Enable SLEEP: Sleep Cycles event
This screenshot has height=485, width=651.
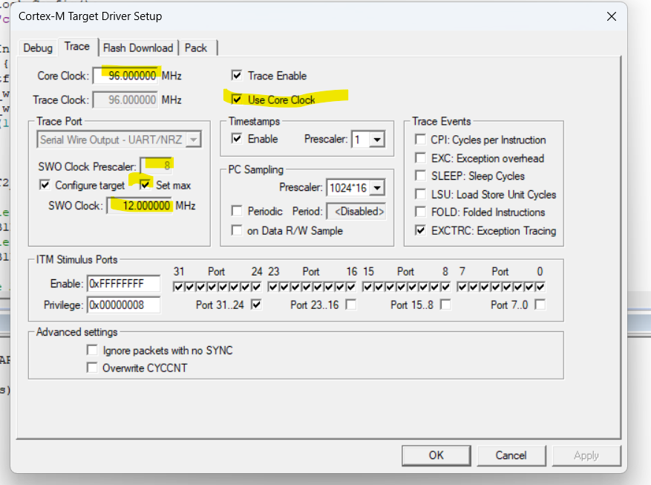(x=420, y=175)
